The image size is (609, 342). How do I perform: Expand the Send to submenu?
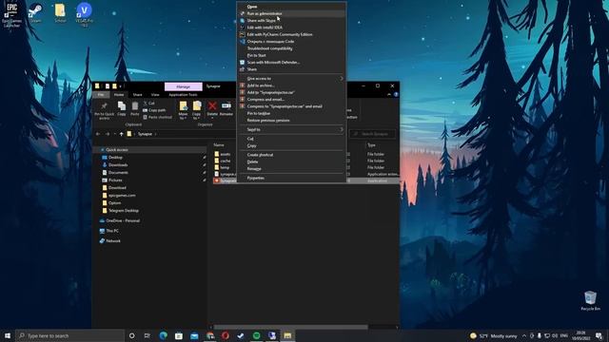coord(291,129)
